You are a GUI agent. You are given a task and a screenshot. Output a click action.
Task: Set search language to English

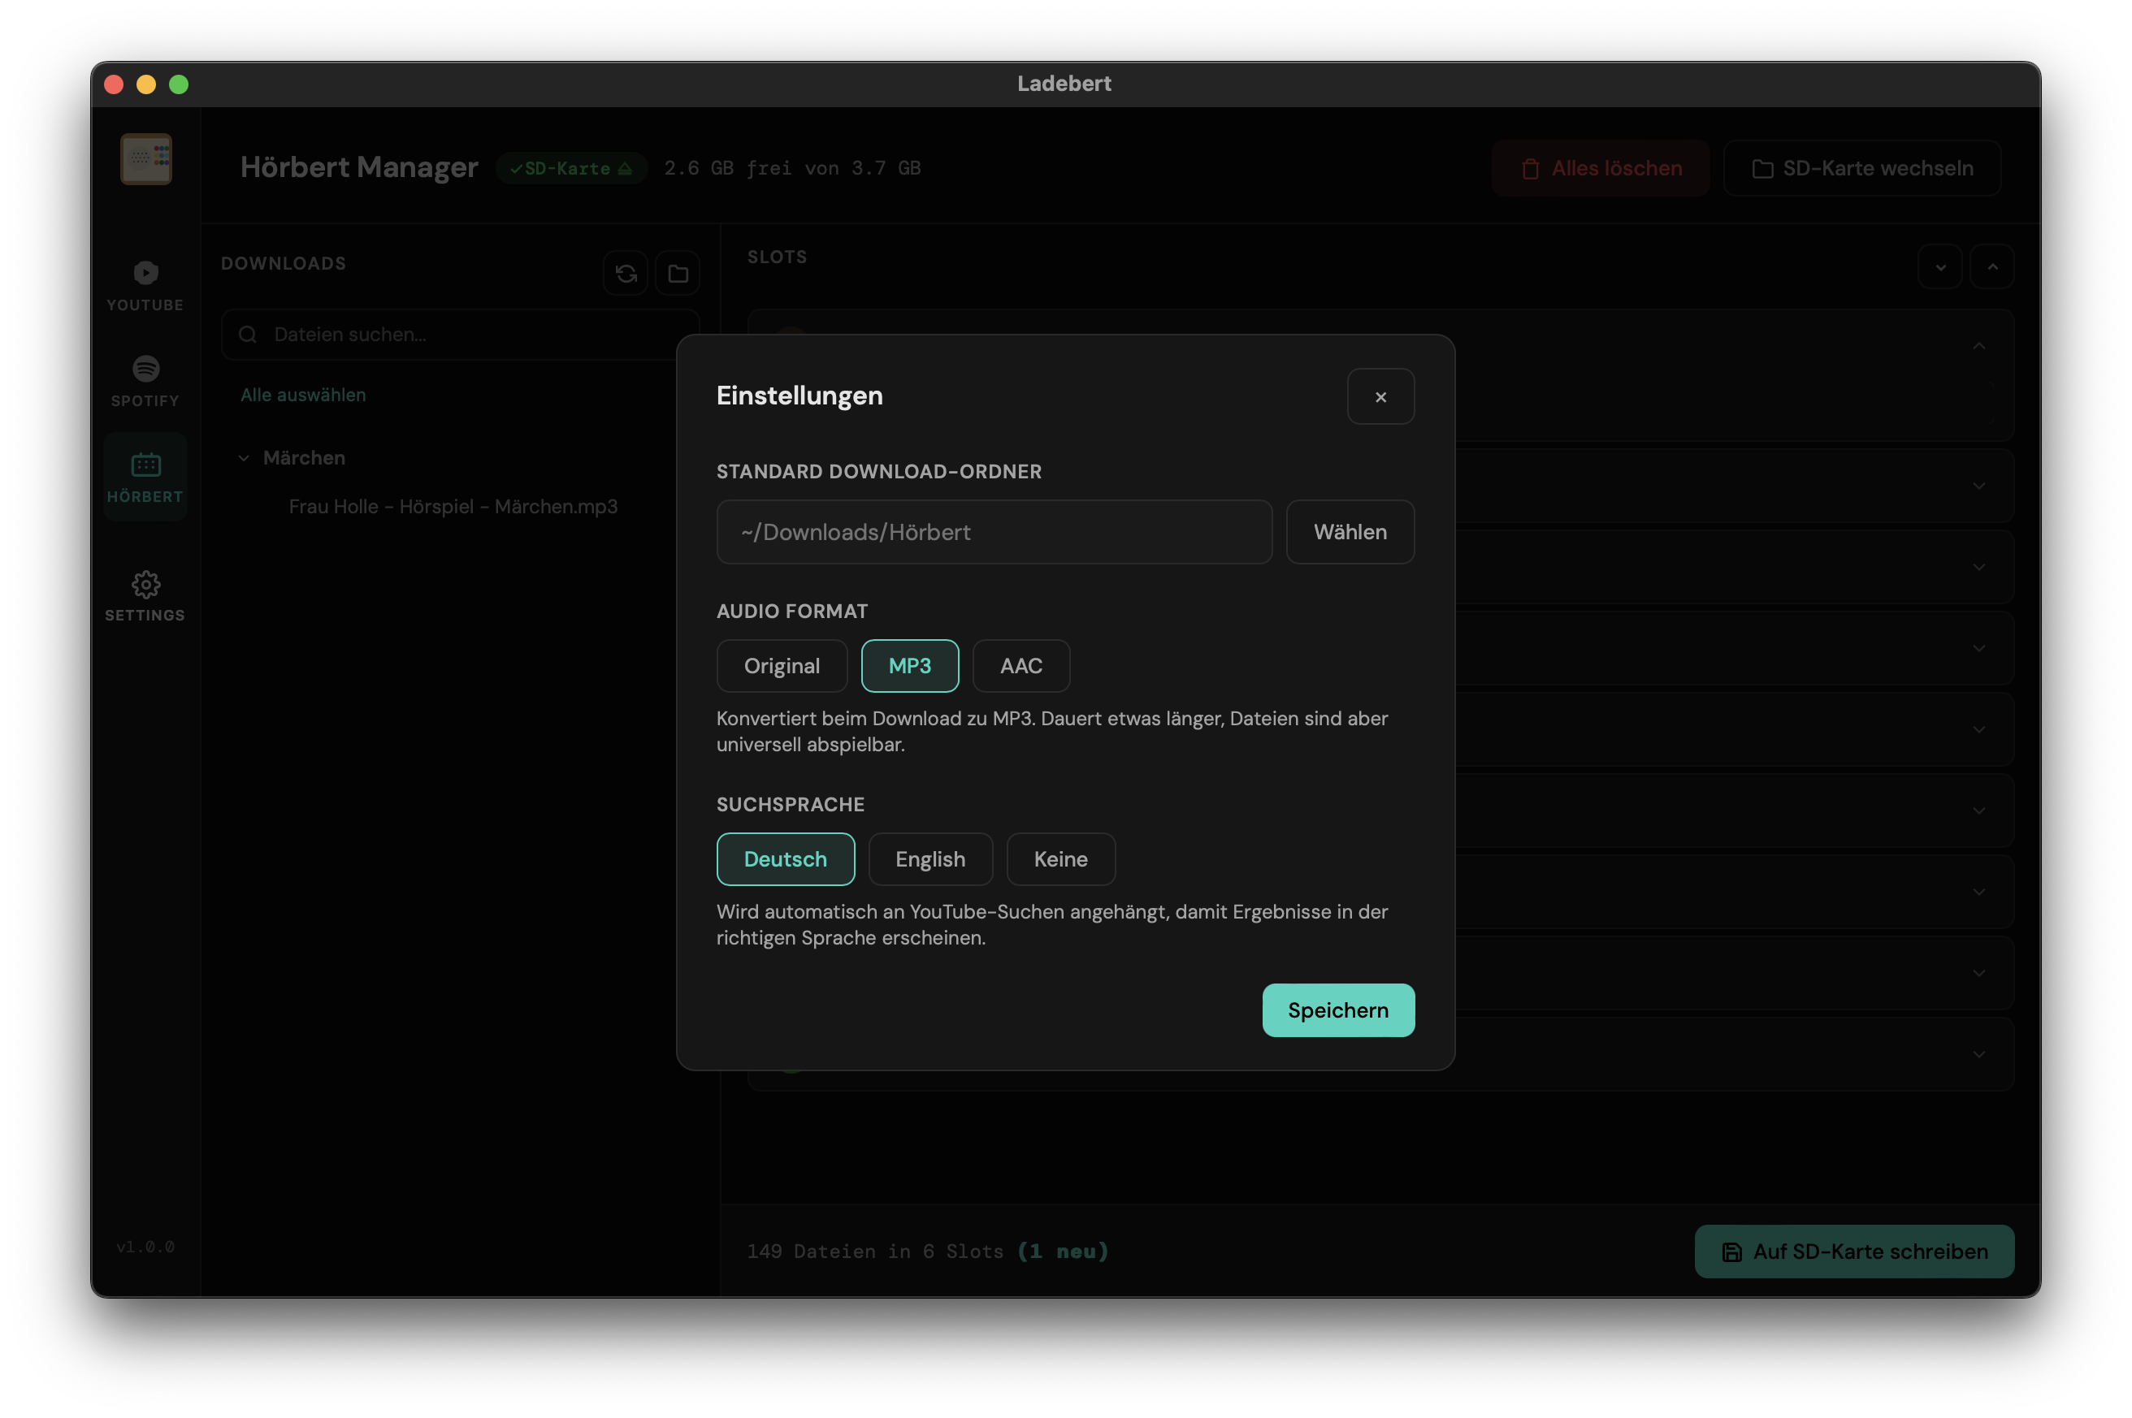tap(929, 859)
